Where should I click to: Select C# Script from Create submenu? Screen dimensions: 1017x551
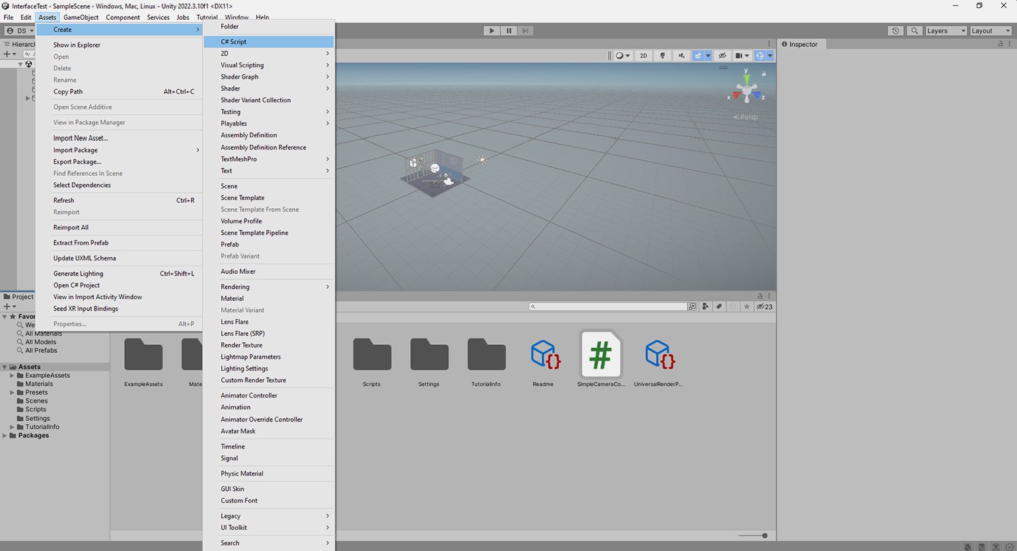[x=234, y=42]
